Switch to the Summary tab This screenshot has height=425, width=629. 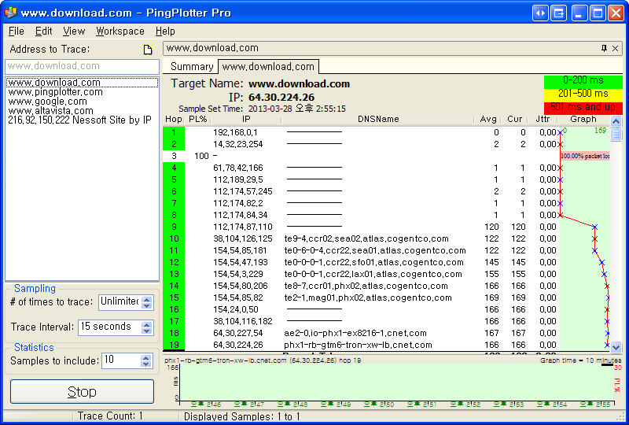192,67
